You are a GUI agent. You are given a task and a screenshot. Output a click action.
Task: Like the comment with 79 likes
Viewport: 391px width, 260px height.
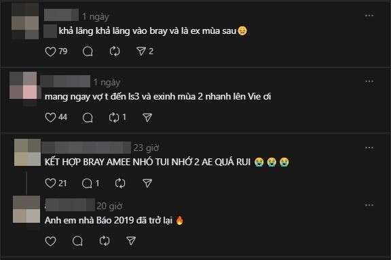pyautogui.click(x=50, y=51)
